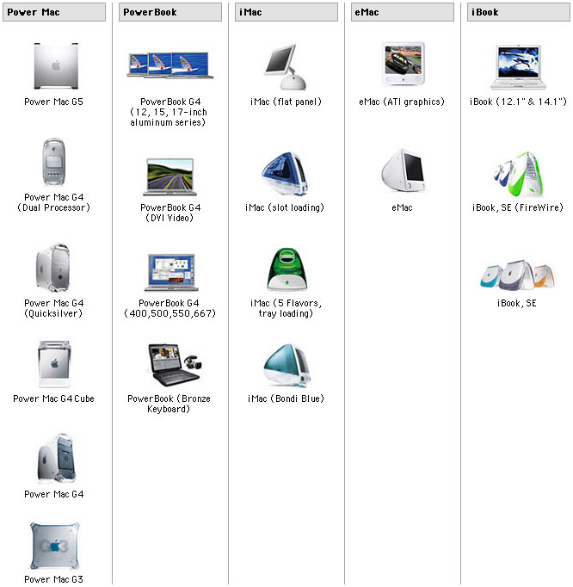Screen dimensions: 573x587
Task: Click the plain eMac label under image
Action: click(x=403, y=207)
